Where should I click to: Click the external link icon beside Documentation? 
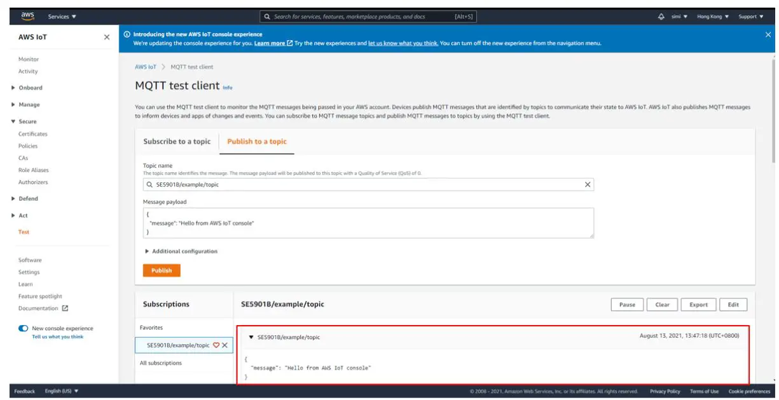pos(65,309)
